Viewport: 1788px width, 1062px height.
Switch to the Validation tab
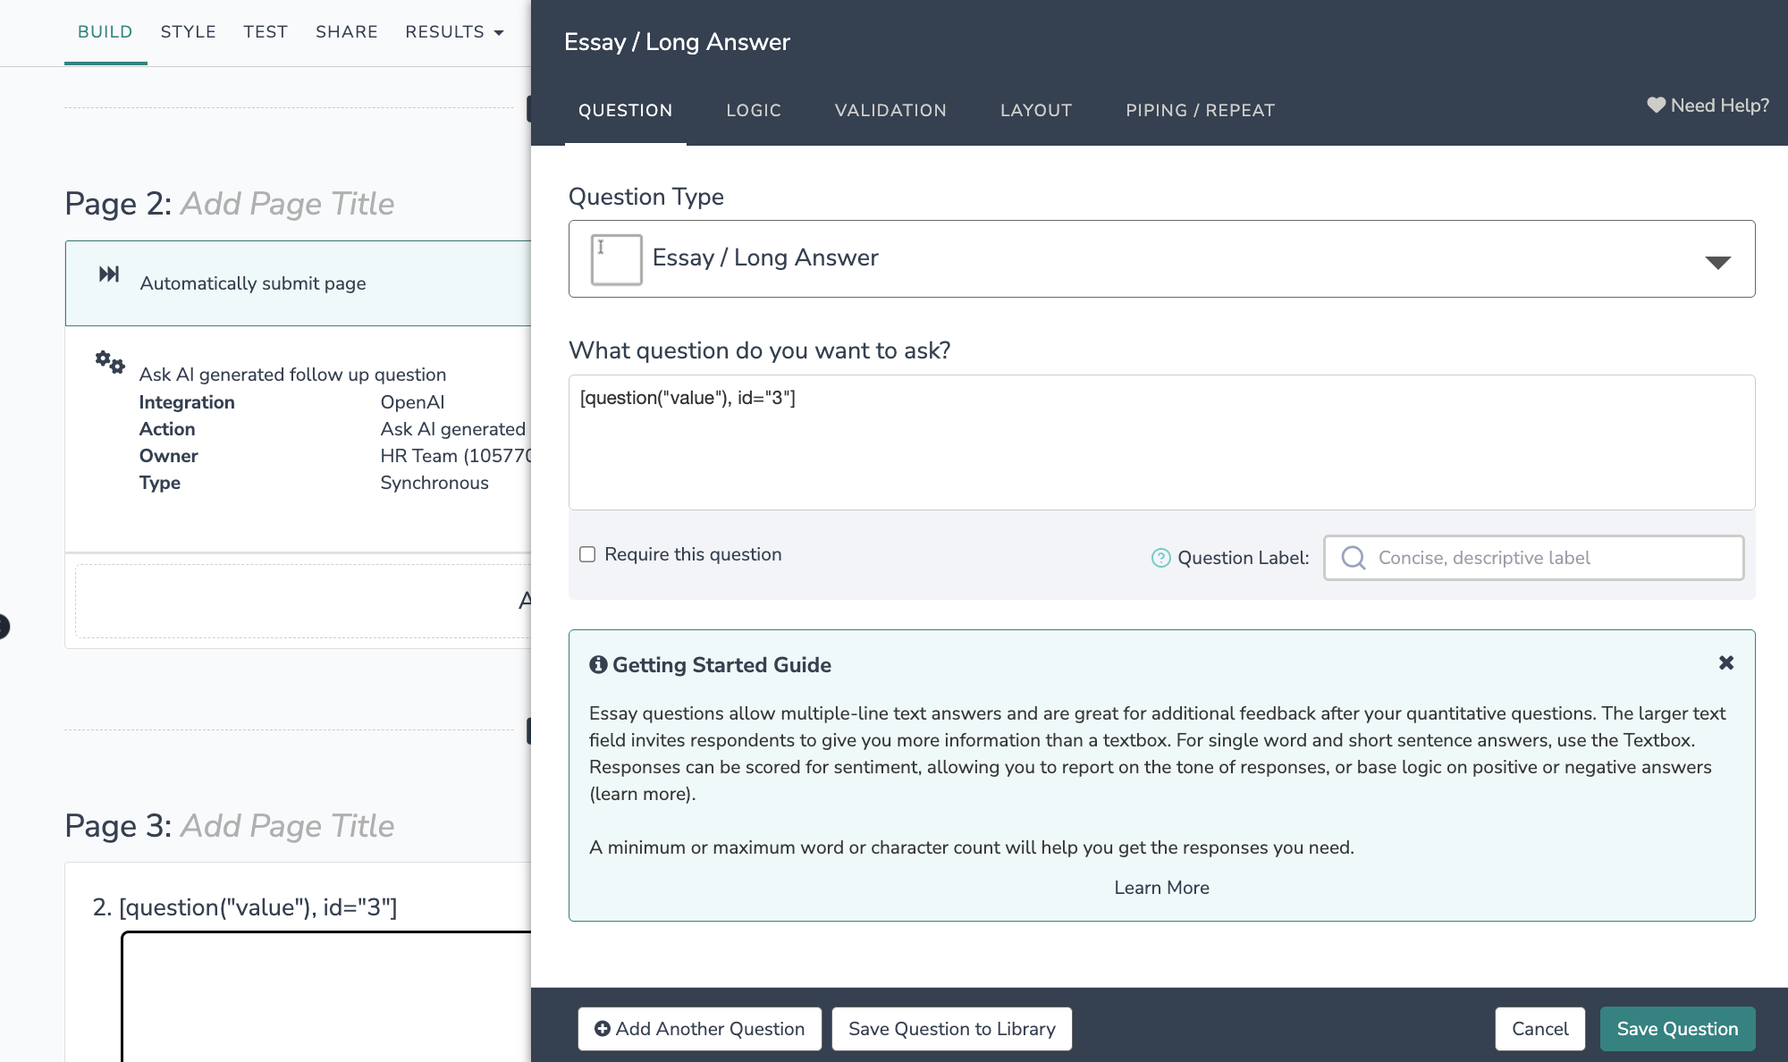(890, 110)
